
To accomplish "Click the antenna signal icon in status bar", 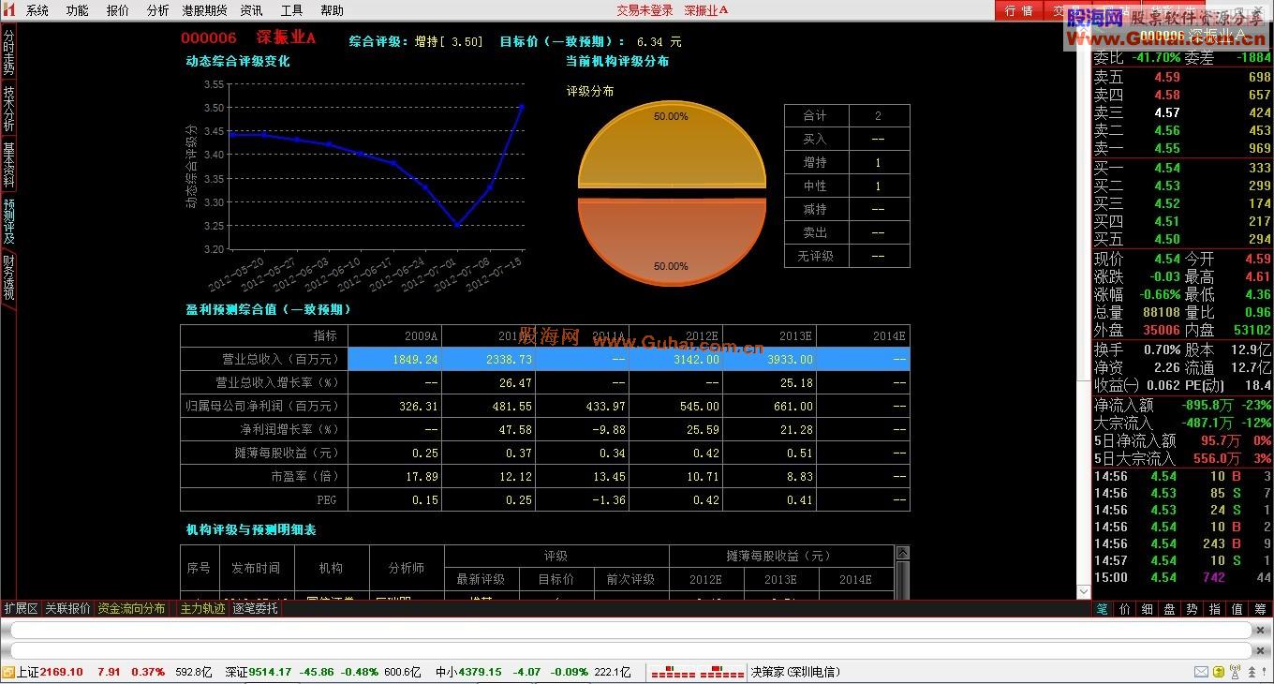I will tap(1235, 672).
